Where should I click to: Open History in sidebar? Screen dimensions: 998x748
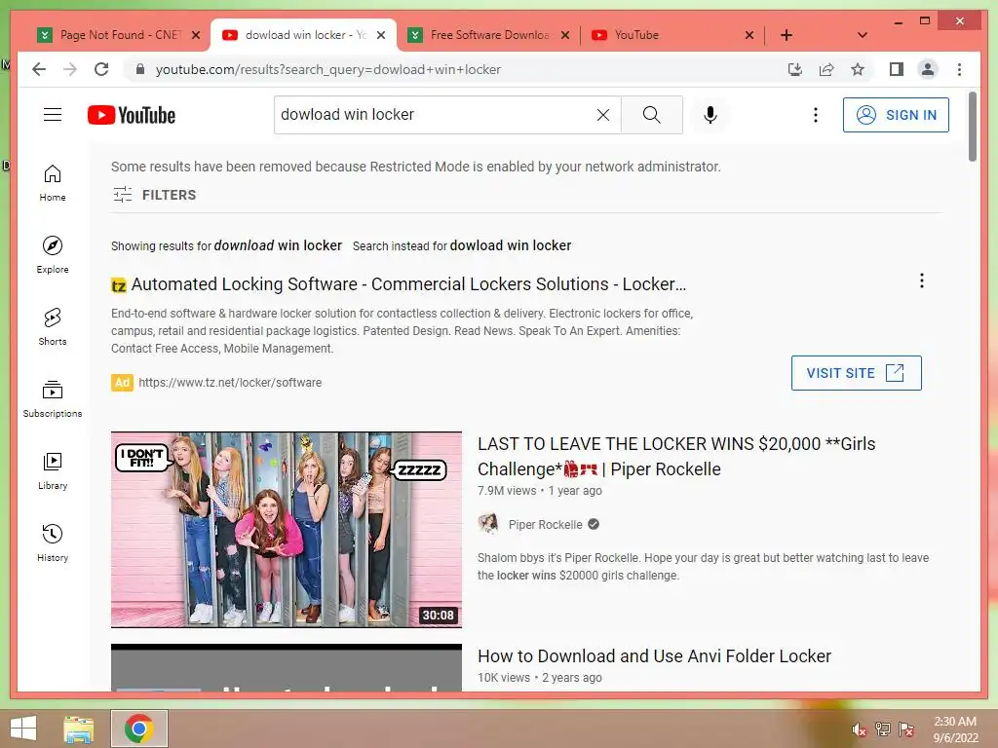click(x=53, y=542)
